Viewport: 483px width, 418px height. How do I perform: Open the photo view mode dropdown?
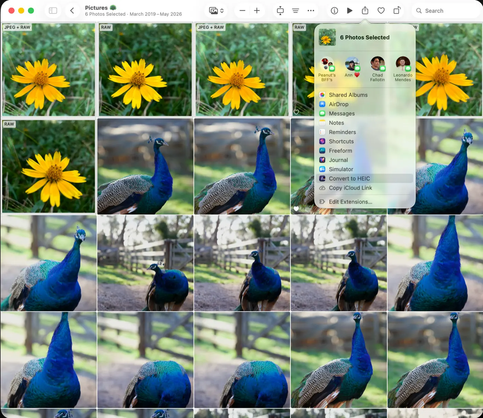click(x=216, y=11)
